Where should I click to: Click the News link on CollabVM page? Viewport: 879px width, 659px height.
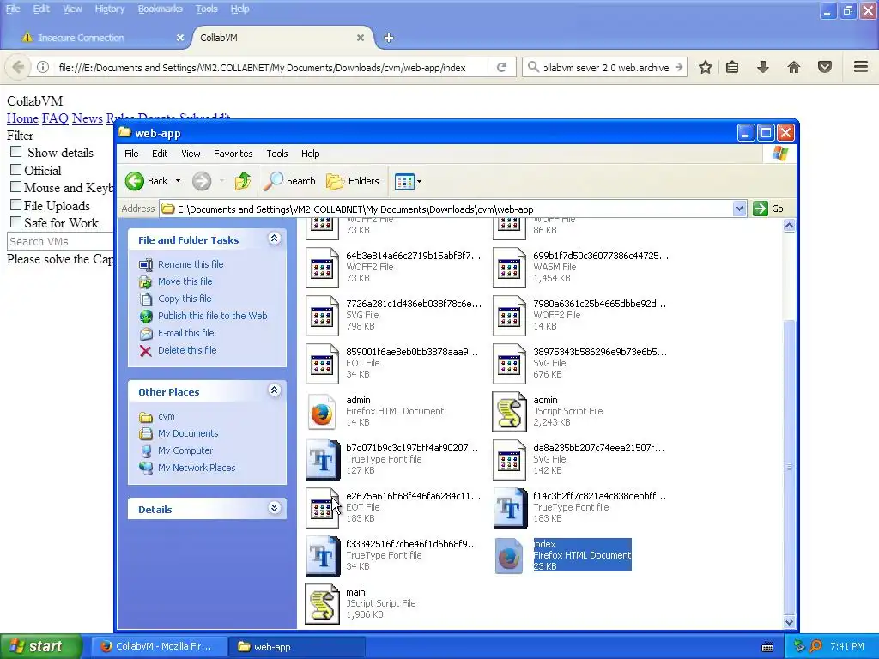pyautogui.click(x=87, y=118)
